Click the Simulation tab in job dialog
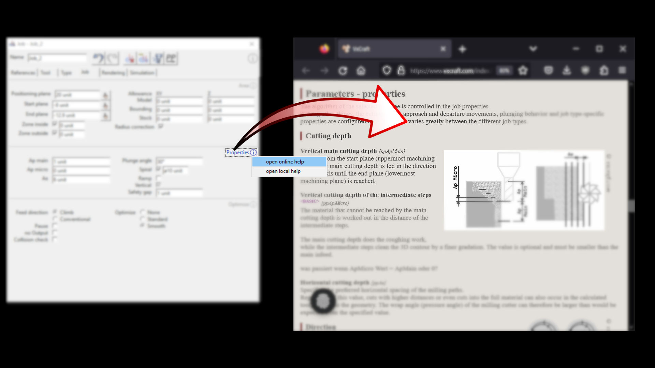The image size is (655, 368). (142, 73)
